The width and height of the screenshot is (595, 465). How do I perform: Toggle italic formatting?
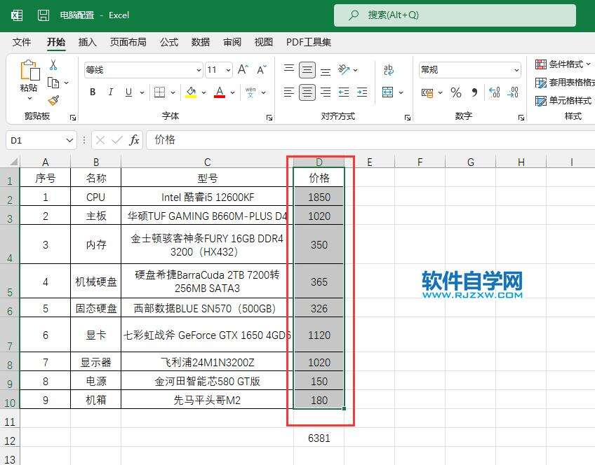tap(111, 90)
